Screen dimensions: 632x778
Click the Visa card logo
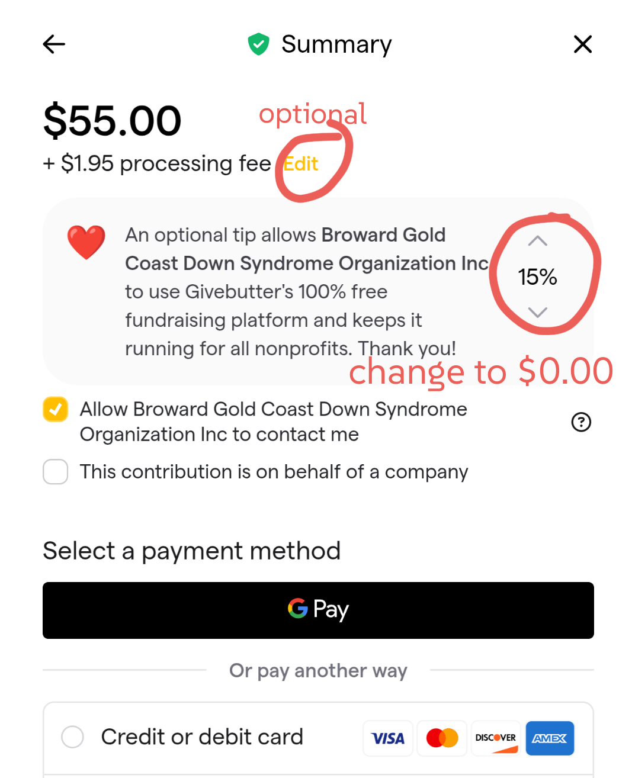[x=388, y=738]
